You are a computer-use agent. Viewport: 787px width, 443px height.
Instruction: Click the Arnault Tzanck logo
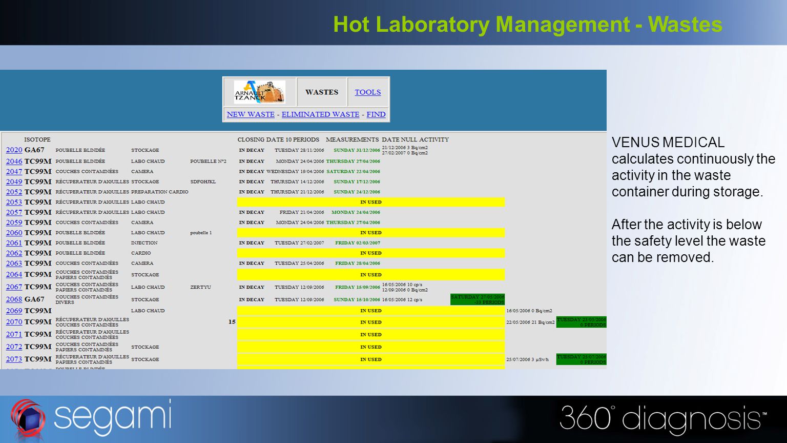[259, 92]
